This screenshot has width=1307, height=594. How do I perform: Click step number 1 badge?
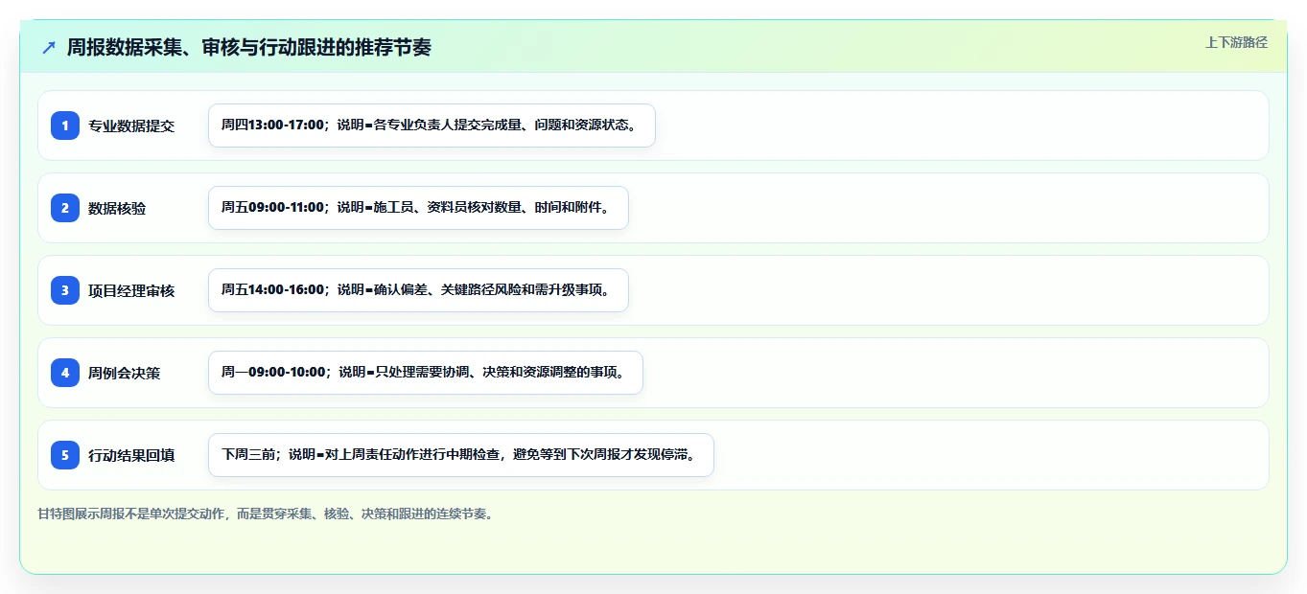65,126
